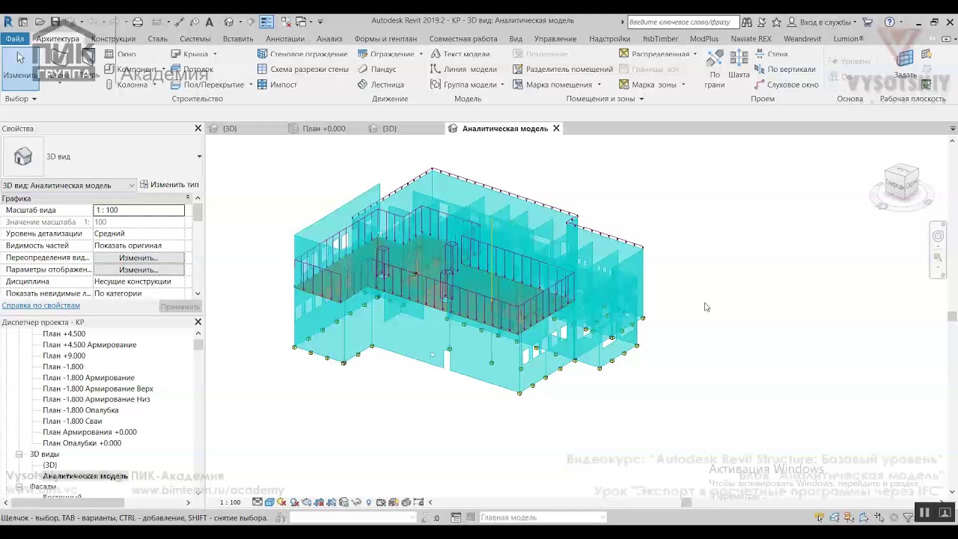The width and height of the screenshot is (958, 539).
Task: Open the Справка по свойствам link
Action: [x=40, y=305]
